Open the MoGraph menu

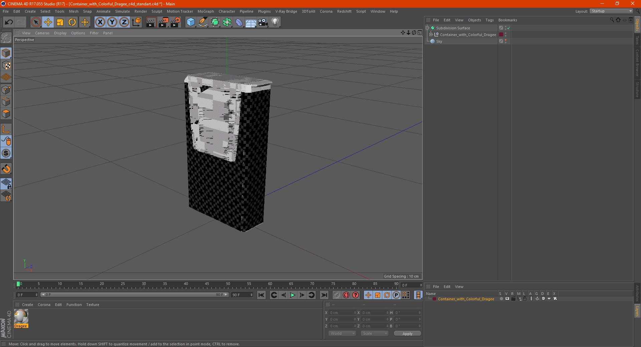206,11
